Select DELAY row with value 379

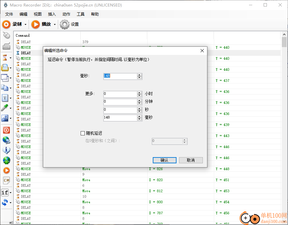coord(147,42)
